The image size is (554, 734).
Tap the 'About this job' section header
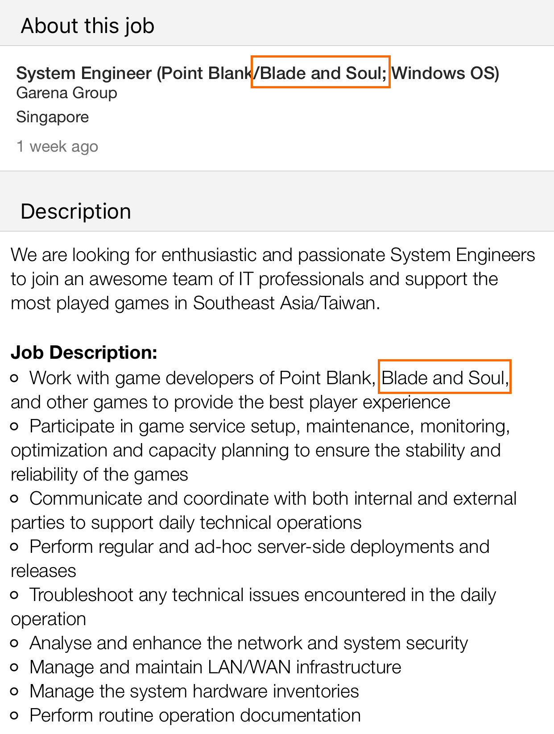coord(87,26)
